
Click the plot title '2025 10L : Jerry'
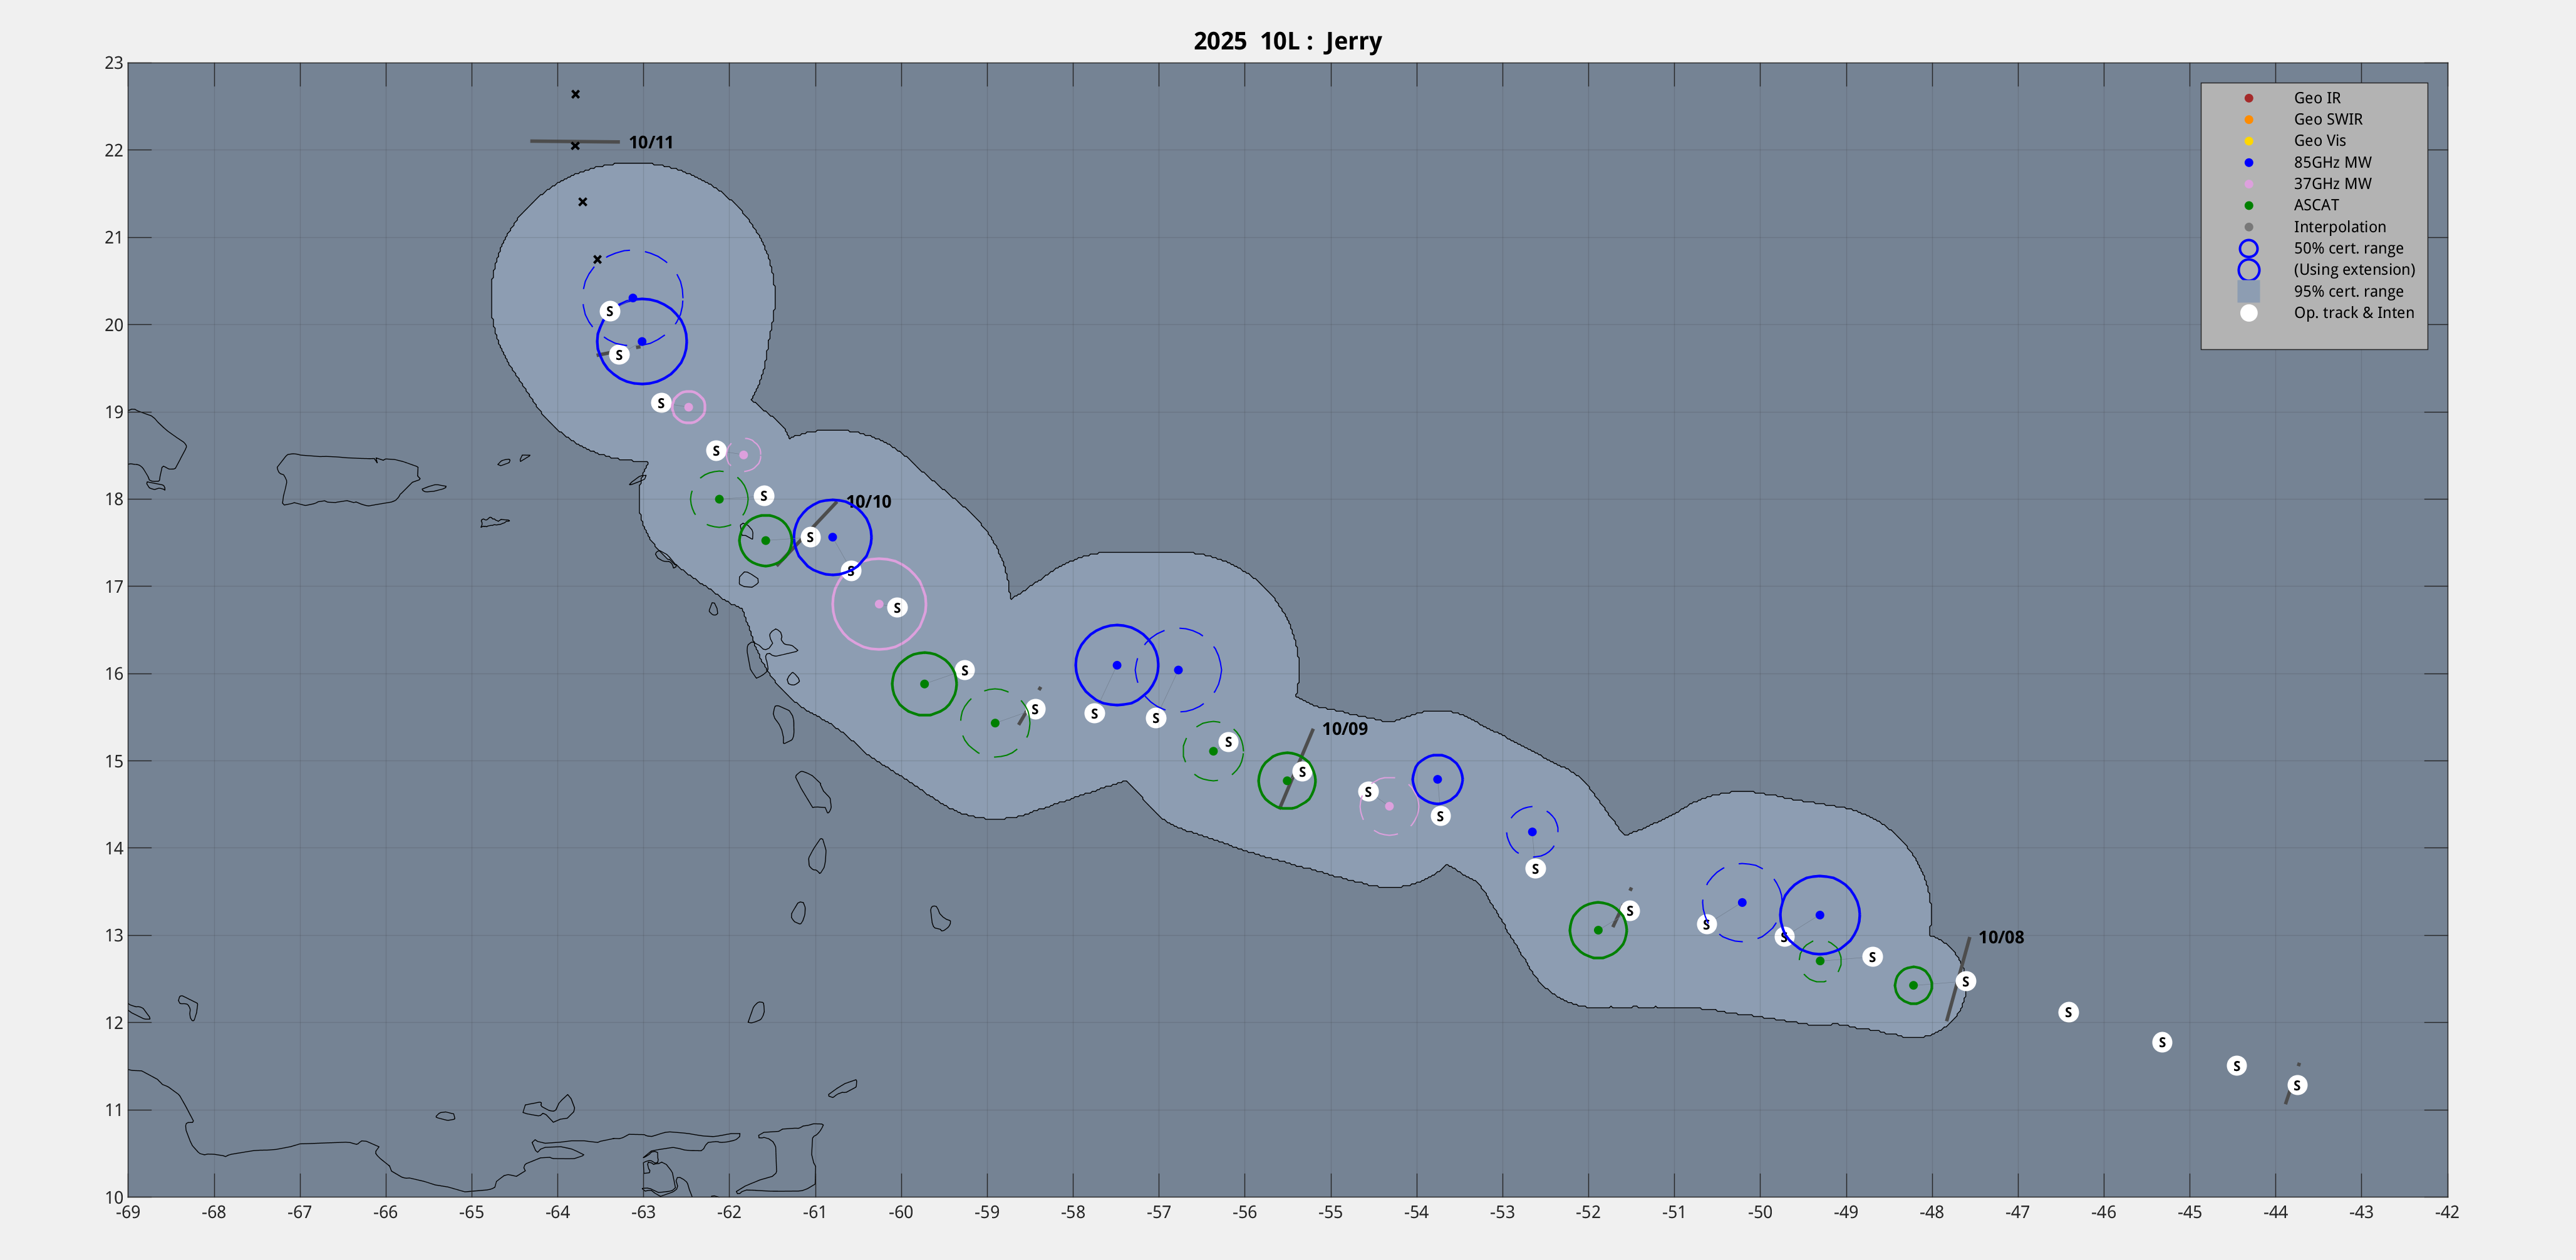[1287, 41]
